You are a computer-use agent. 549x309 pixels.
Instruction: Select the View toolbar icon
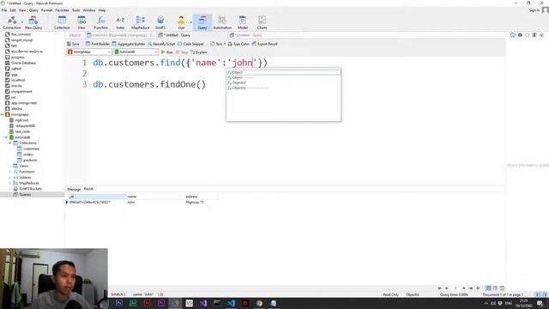coord(81,22)
